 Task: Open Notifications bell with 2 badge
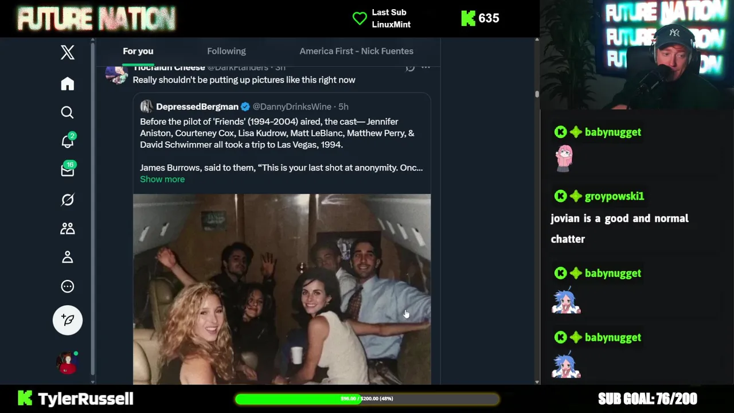point(68,141)
